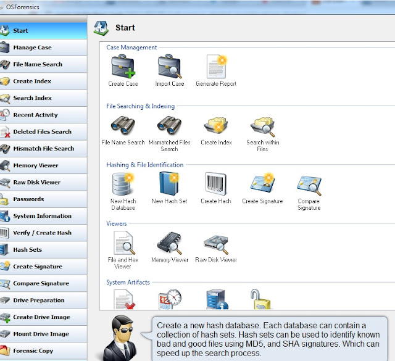This screenshot has height=361, width=395.
Task: Open Manage Case in sidebar
Action: 43,48
